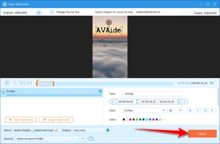Add a new Text Watermark
This screenshot has width=220, height=144.
21,120
